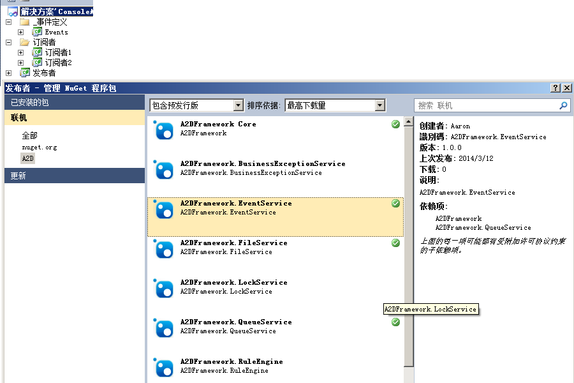Click the LockService package icon
Screen dimensions: 574x383
tap(163, 289)
